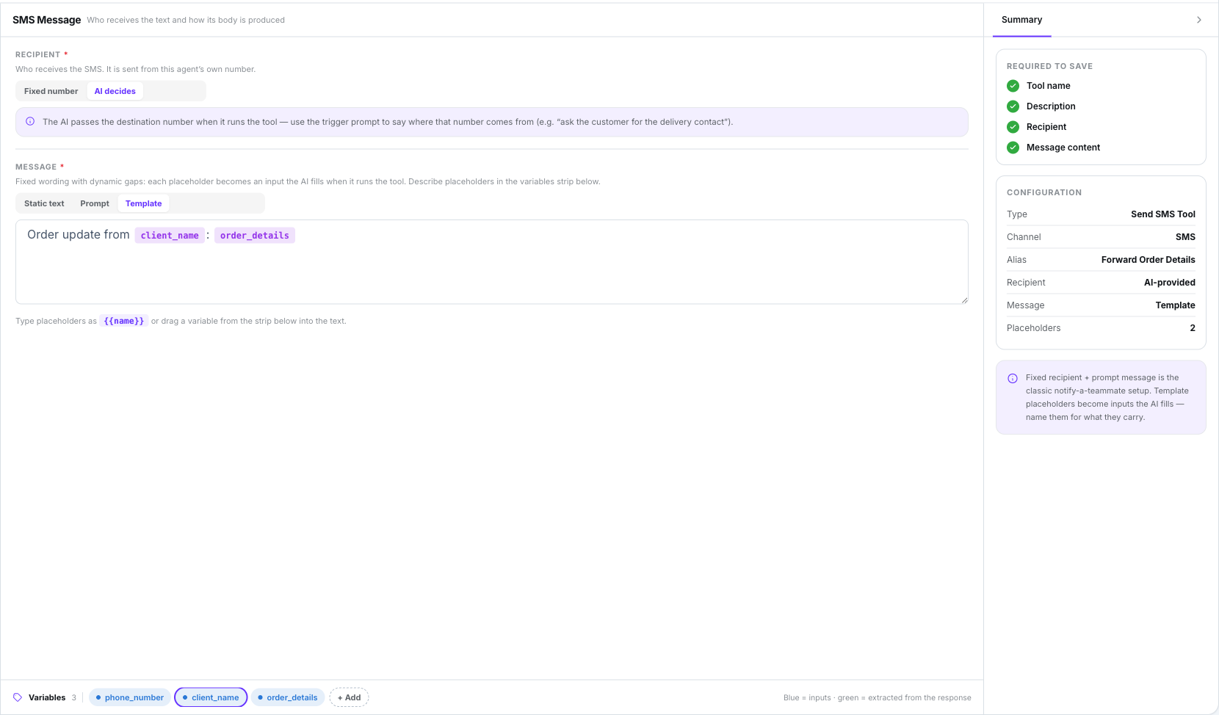Viewport: 1219px width, 715px height.
Task: Click the order_details variable chip
Action: 288,697
